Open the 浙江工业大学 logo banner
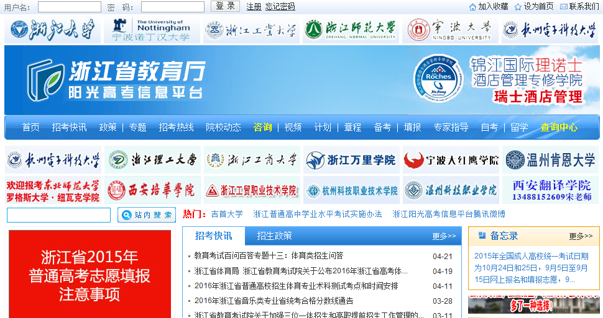603x318 pixels. [x=251, y=30]
